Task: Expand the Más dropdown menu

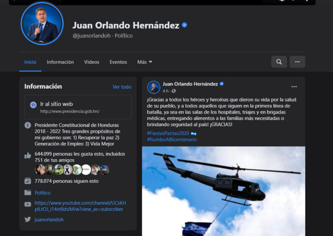Action: [x=145, y=62]
